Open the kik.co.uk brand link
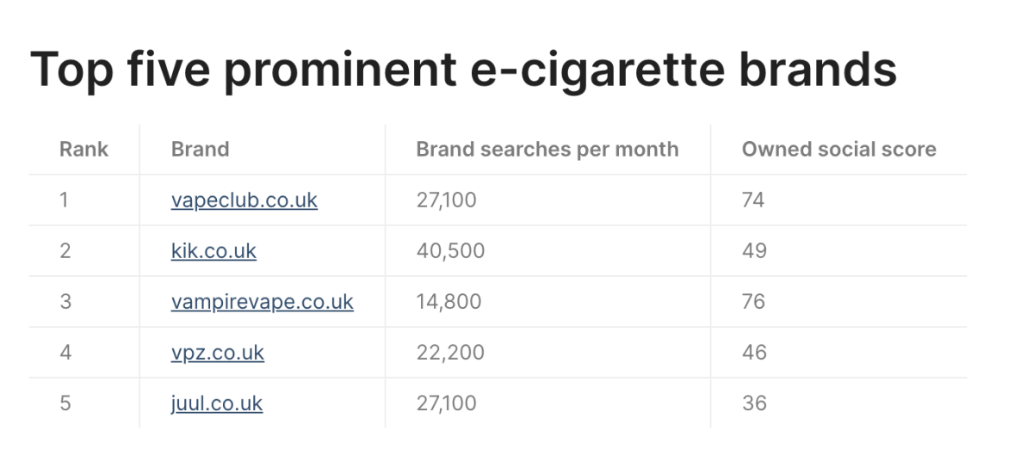 [213, 251]
